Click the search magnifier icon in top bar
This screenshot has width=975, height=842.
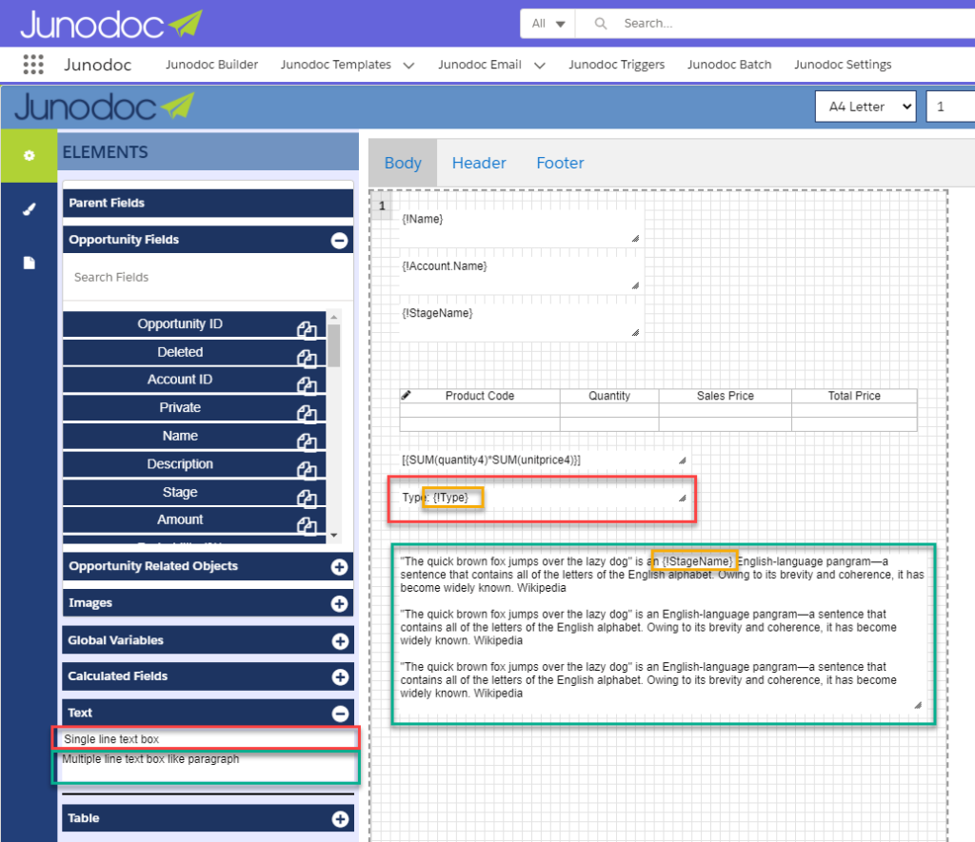click(x=601, y=24)
